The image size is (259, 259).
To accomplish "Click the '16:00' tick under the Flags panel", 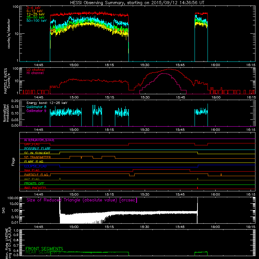I will click(216, 195).
